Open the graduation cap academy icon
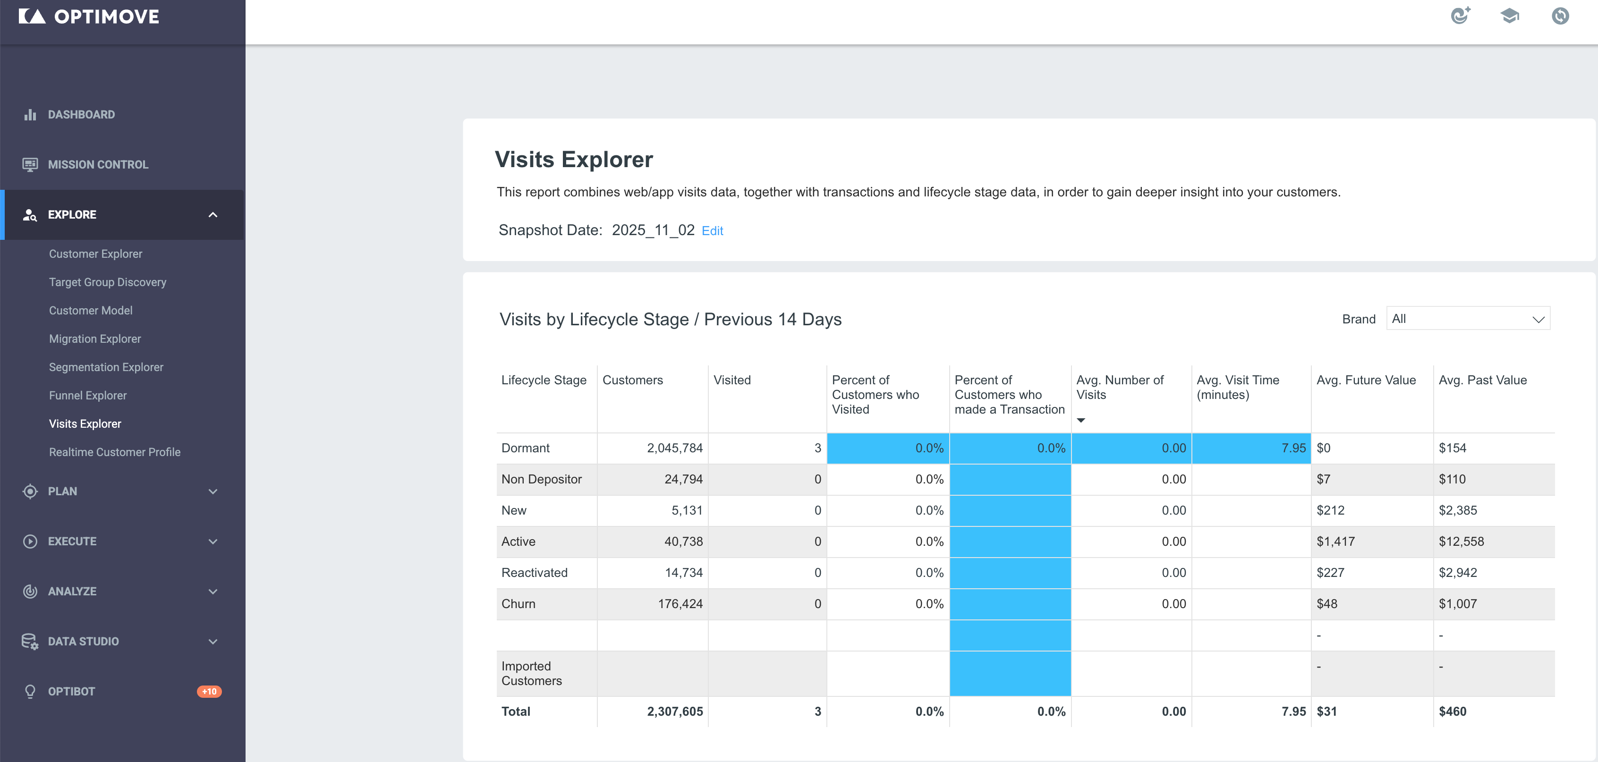This screenshot has width=1598, height=762. pyautogui.click(x=1510, y=16)
